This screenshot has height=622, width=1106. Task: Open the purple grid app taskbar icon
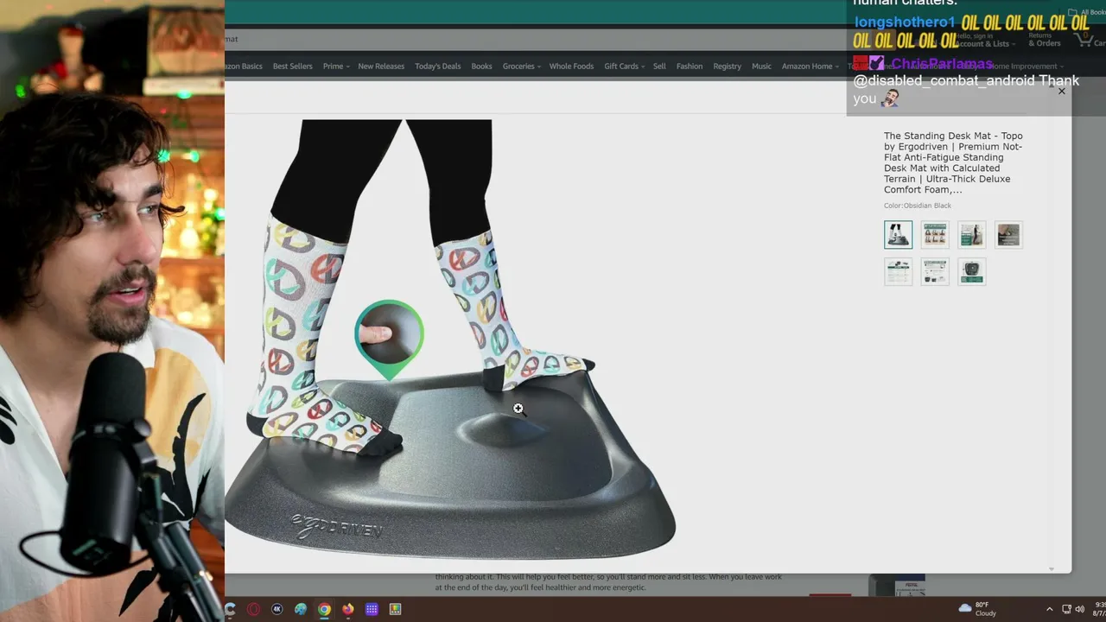[x=372, y=609]
